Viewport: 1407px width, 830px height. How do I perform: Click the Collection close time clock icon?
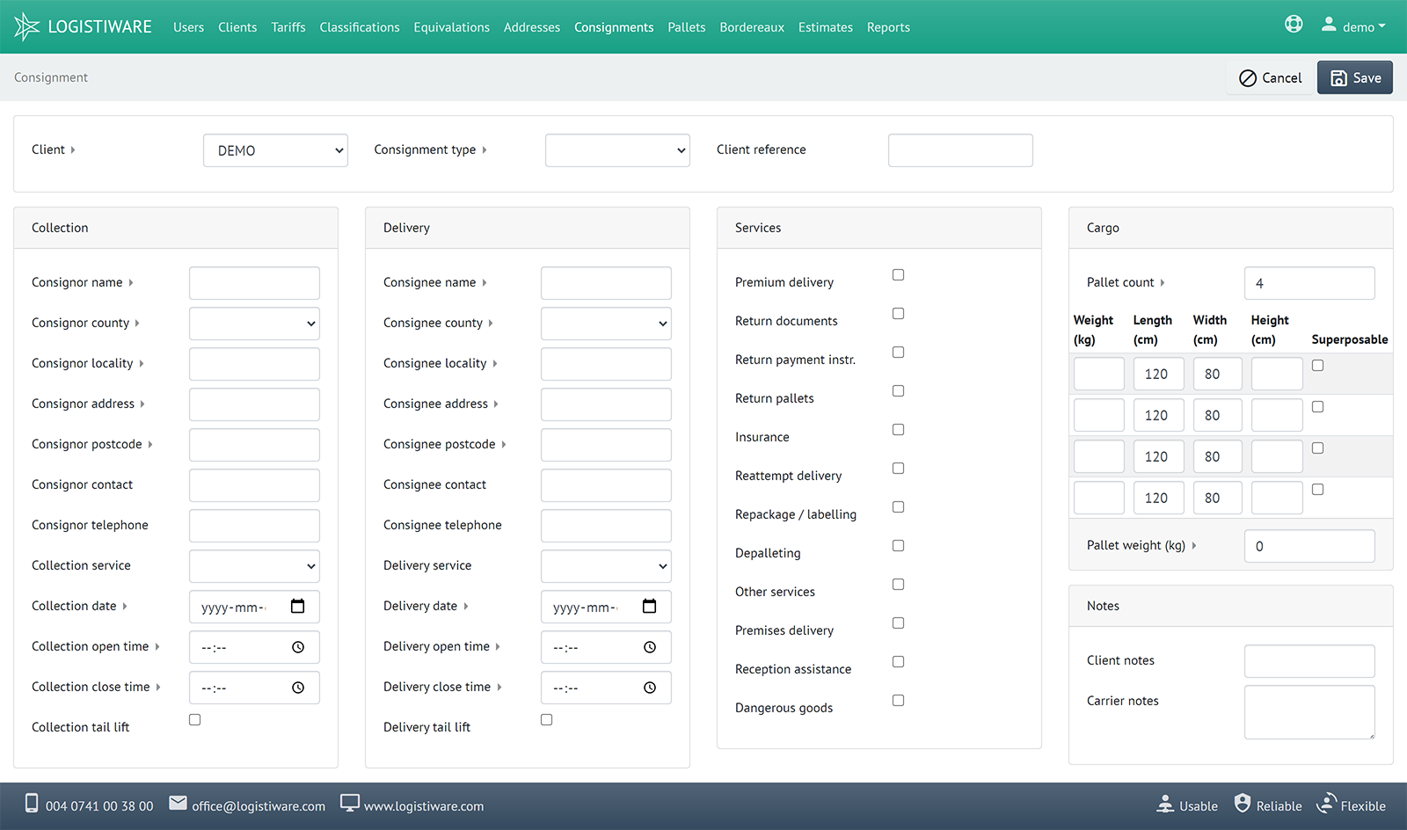[x=298, y=688]
